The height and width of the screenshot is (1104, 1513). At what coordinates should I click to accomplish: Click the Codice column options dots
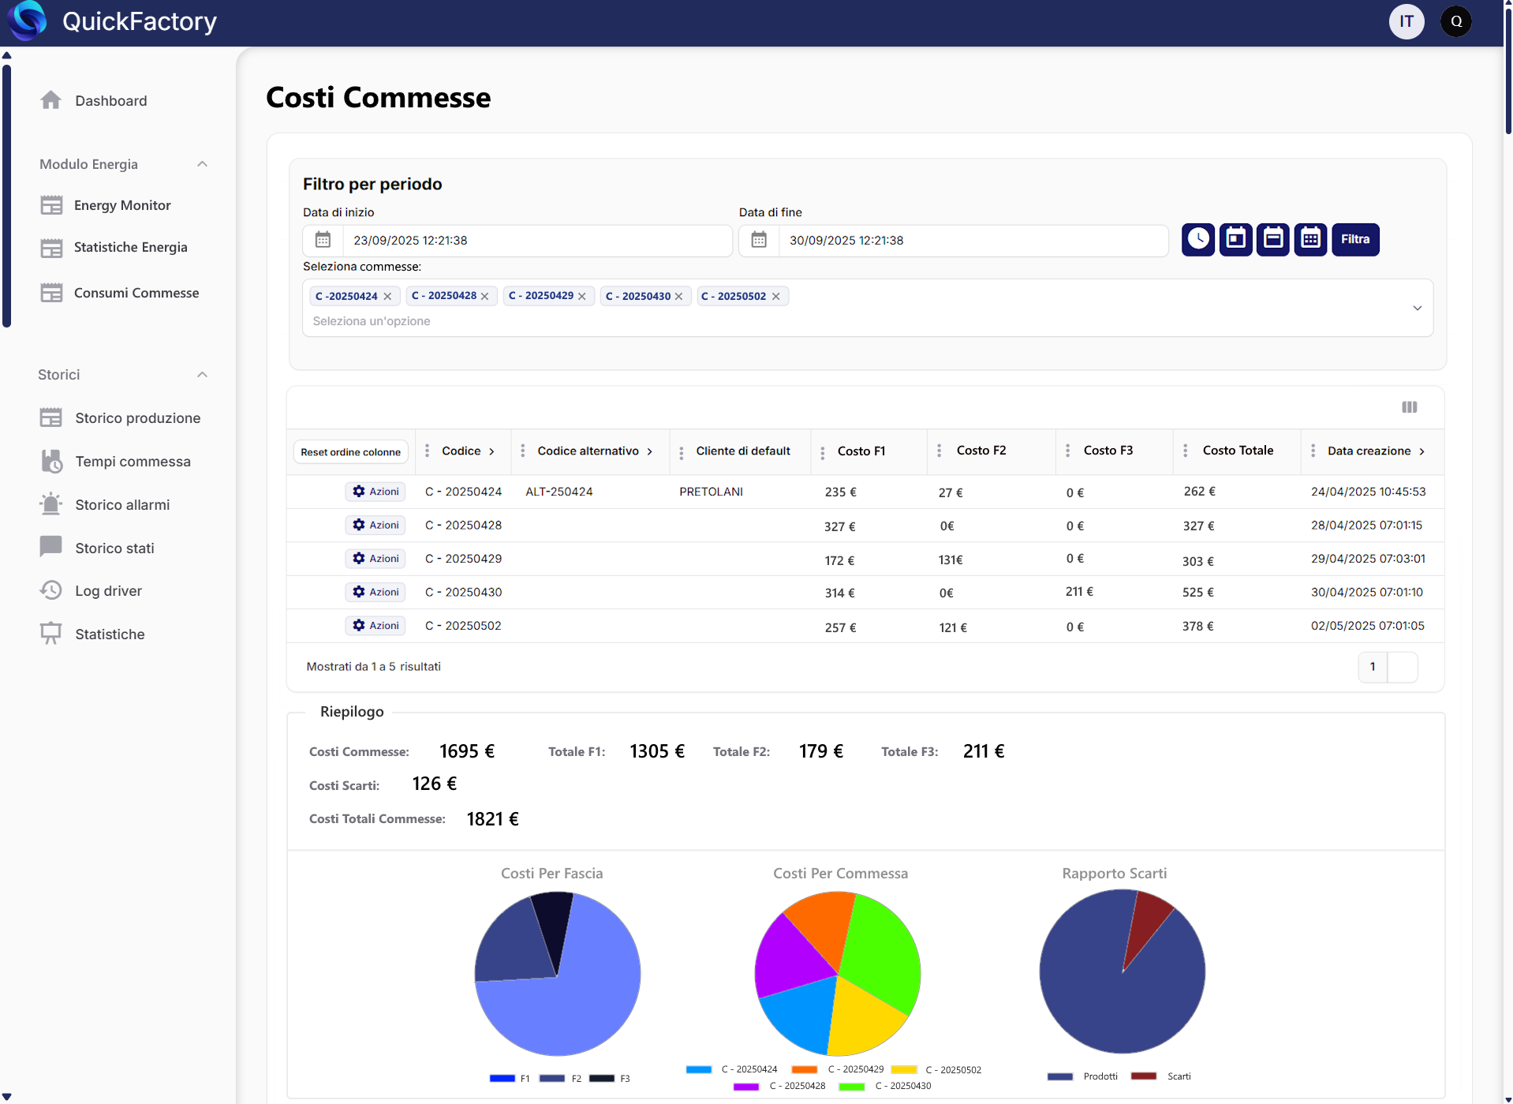click(x=427, y=451)
